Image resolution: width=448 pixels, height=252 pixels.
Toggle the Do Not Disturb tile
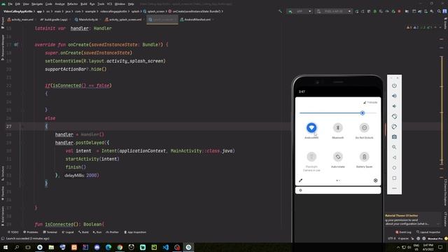pos(364,127)
